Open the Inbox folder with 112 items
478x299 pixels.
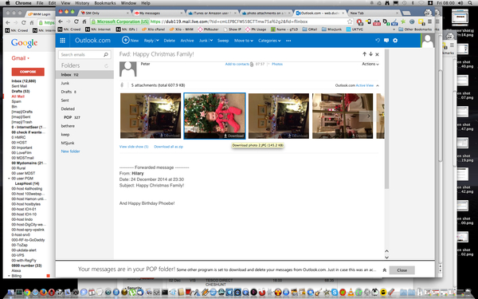[84, 75]
